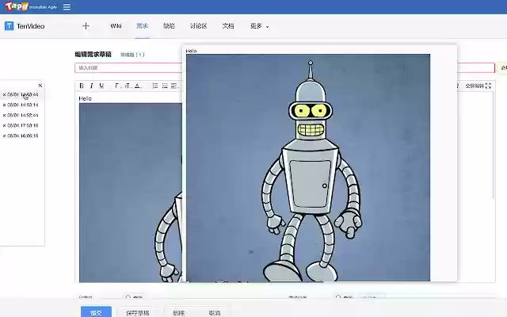Expand the 更多 dropdown menu

259,26
